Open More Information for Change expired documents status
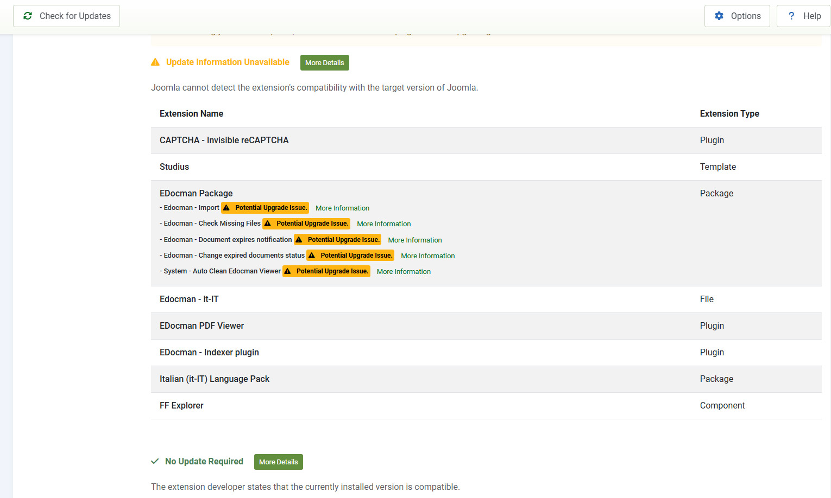The image size is (831, 498). [427, 256]
